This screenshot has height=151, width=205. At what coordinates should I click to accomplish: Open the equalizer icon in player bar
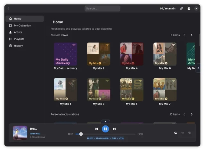click(183, 133)
